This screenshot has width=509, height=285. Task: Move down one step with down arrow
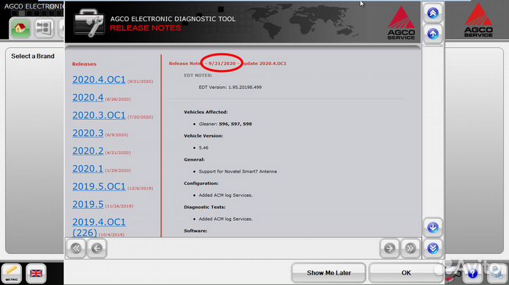point(433,228)
